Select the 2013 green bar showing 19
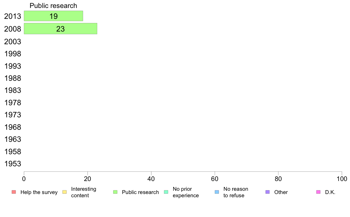Screen dimensions: 350x217 point(53,16)
